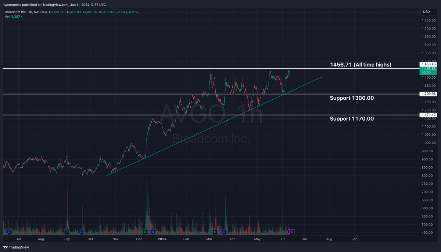
Task: Open the 1h interval selector in the legend
Action: [29, 12]
